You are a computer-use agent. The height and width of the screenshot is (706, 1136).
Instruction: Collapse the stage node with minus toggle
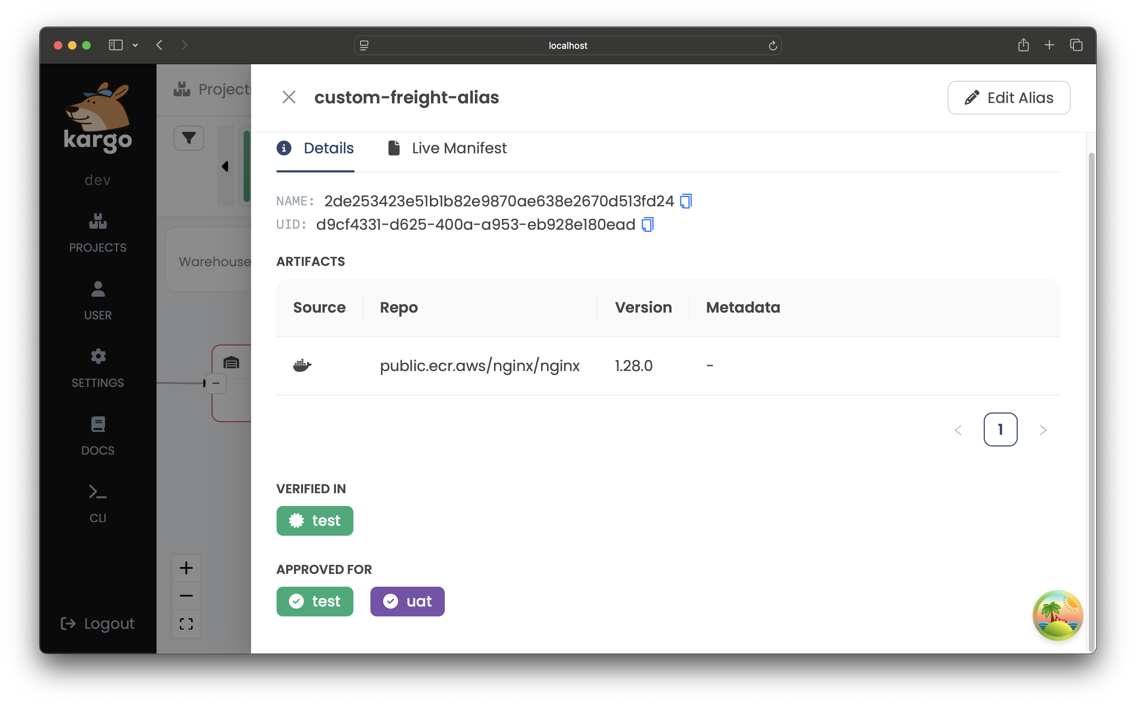216,383
